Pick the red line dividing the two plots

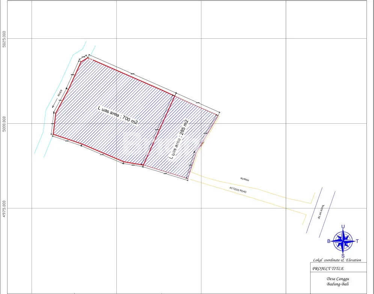coord(159,129)
